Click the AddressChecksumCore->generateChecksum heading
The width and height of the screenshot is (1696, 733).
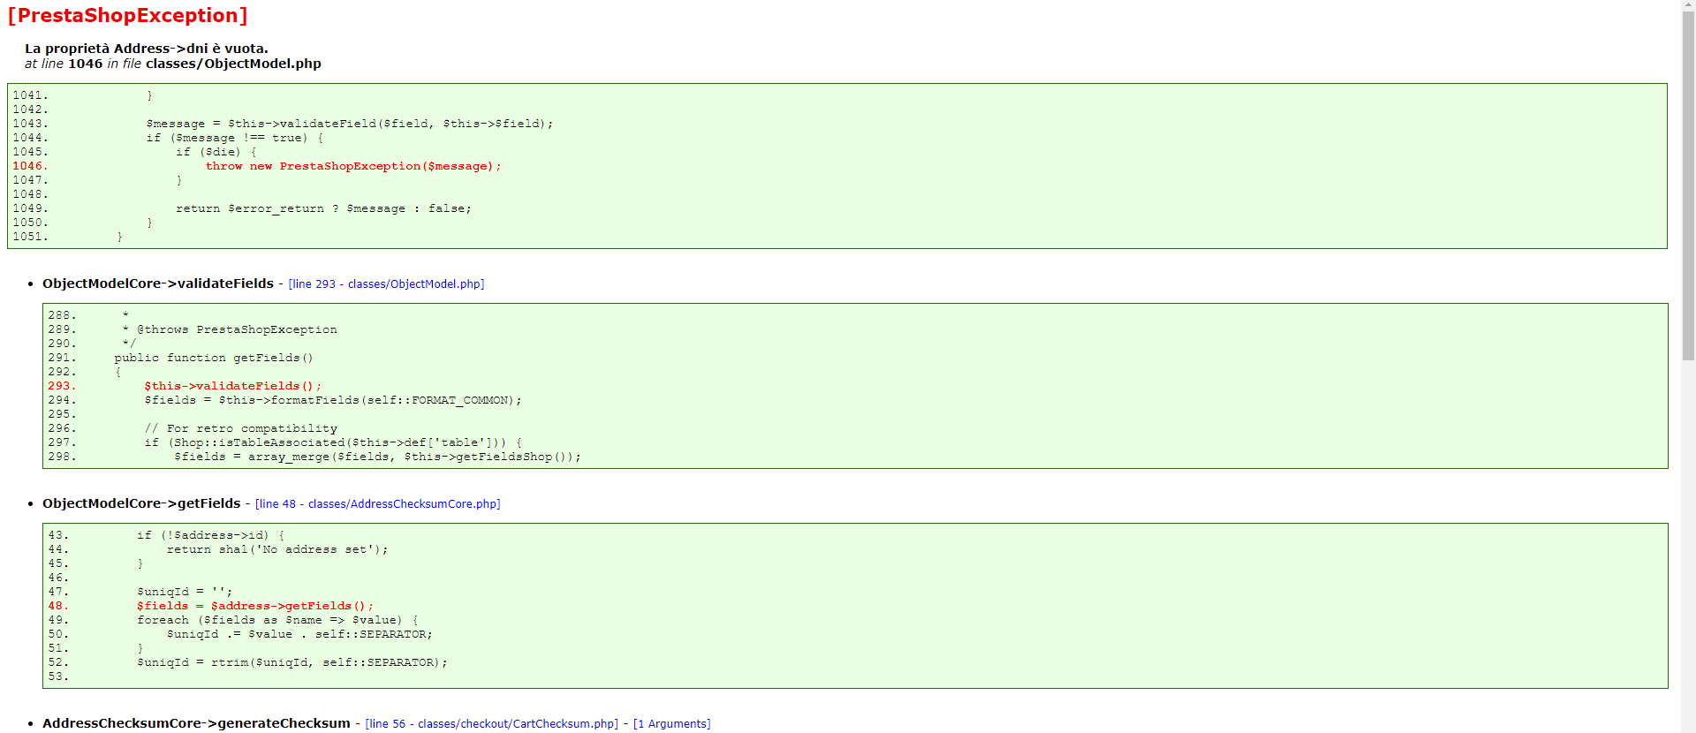pyautogui.click(x=196, y=723)
